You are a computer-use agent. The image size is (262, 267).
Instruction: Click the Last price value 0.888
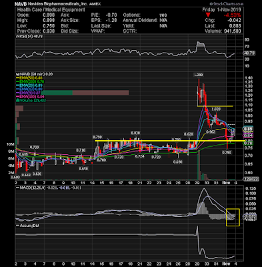[235, 26]
